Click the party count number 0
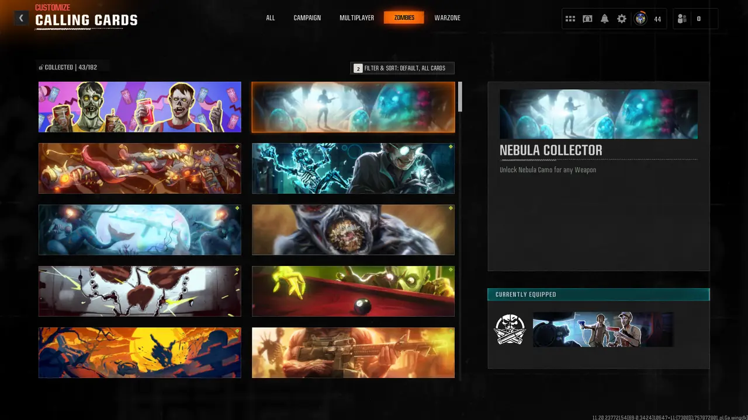Screen dimensions: 748x420 coord(699,19)
